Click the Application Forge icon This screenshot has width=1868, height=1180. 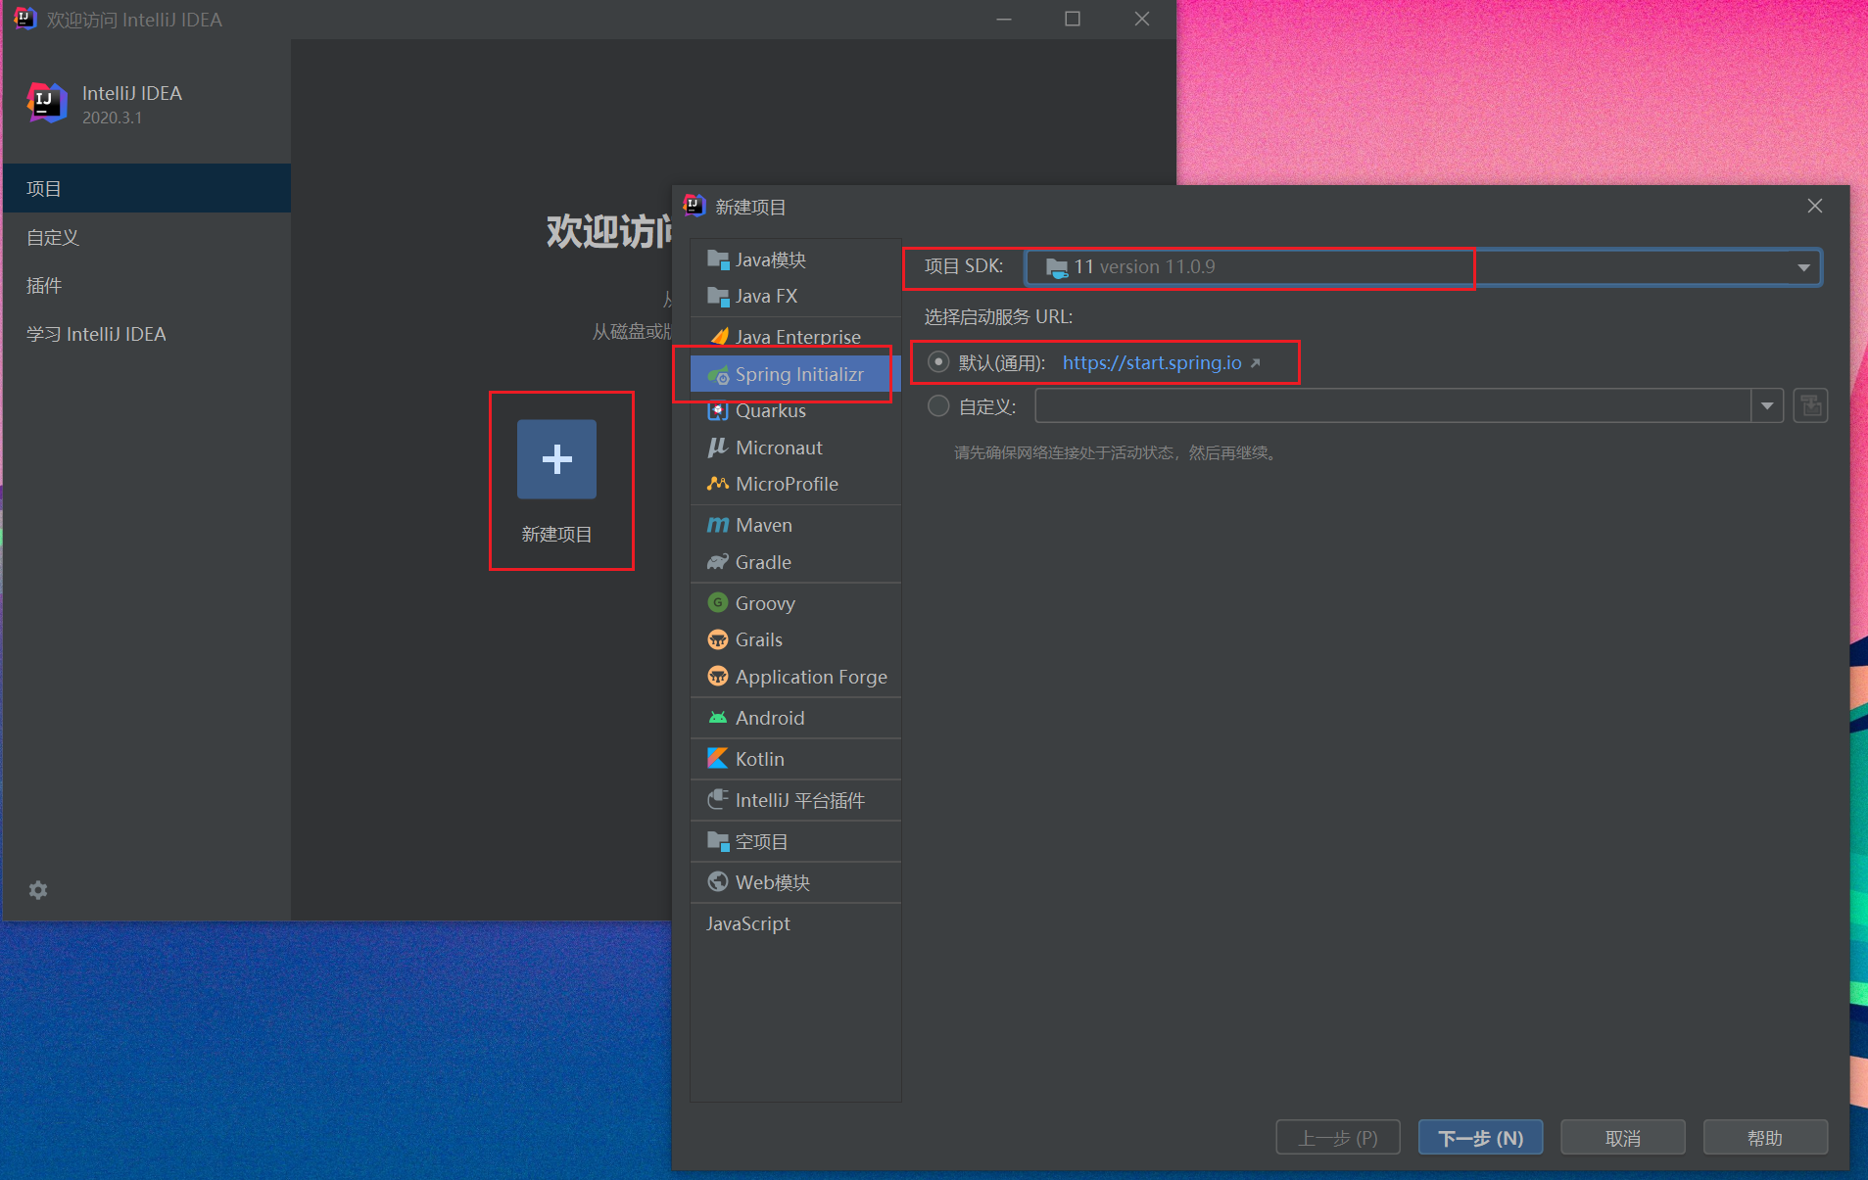pos(718,677)
